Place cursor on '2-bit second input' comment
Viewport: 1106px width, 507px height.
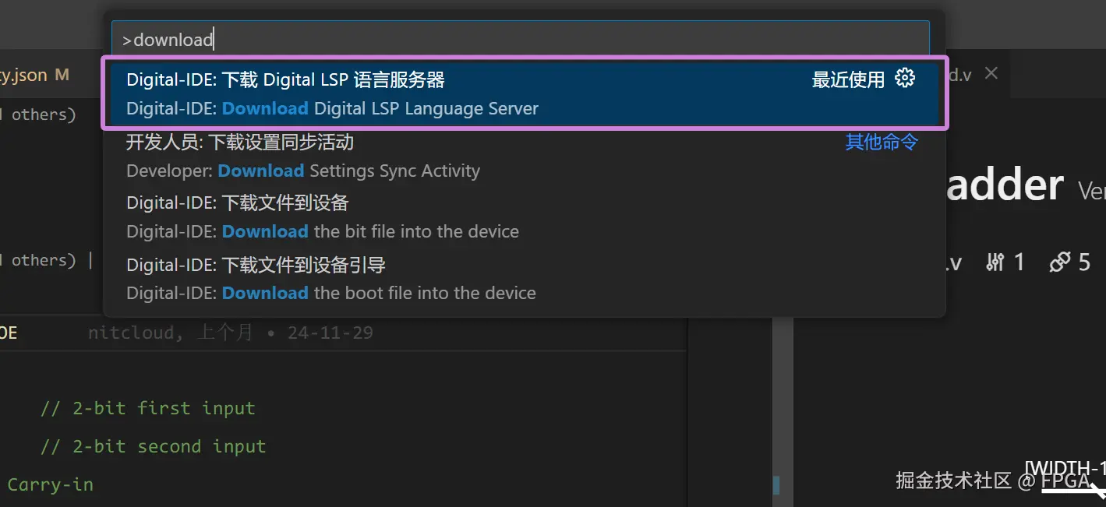[x=154, y=446]
